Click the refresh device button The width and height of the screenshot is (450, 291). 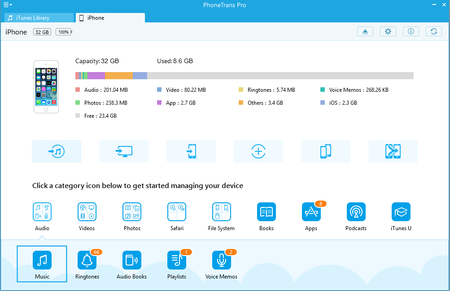click(x=434, y=31)
